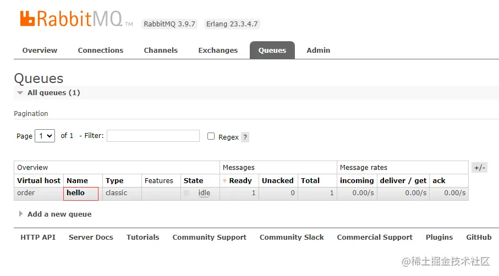Switch to the Admin tab

click(318, 50)
